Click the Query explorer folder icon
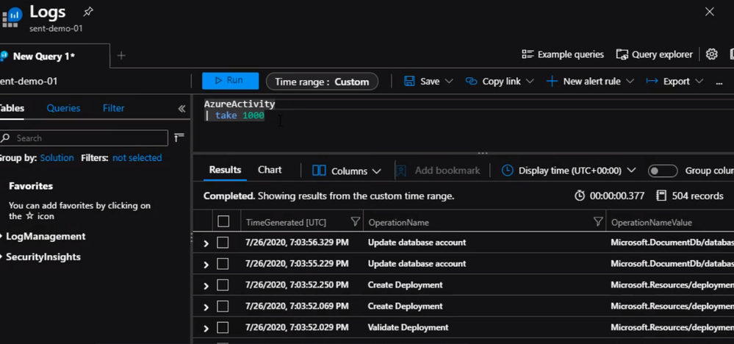The image size is (734, 344). [622, 54]
